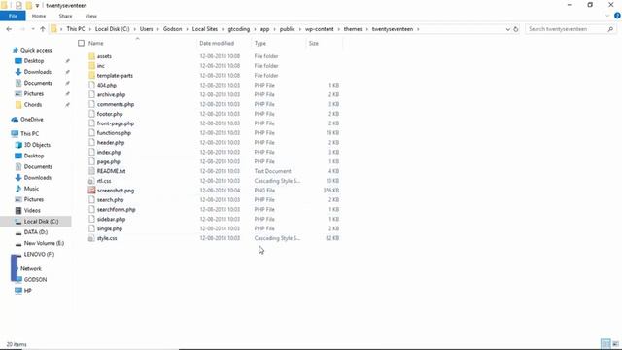Open the Share ribbon tab

(65, 16)
